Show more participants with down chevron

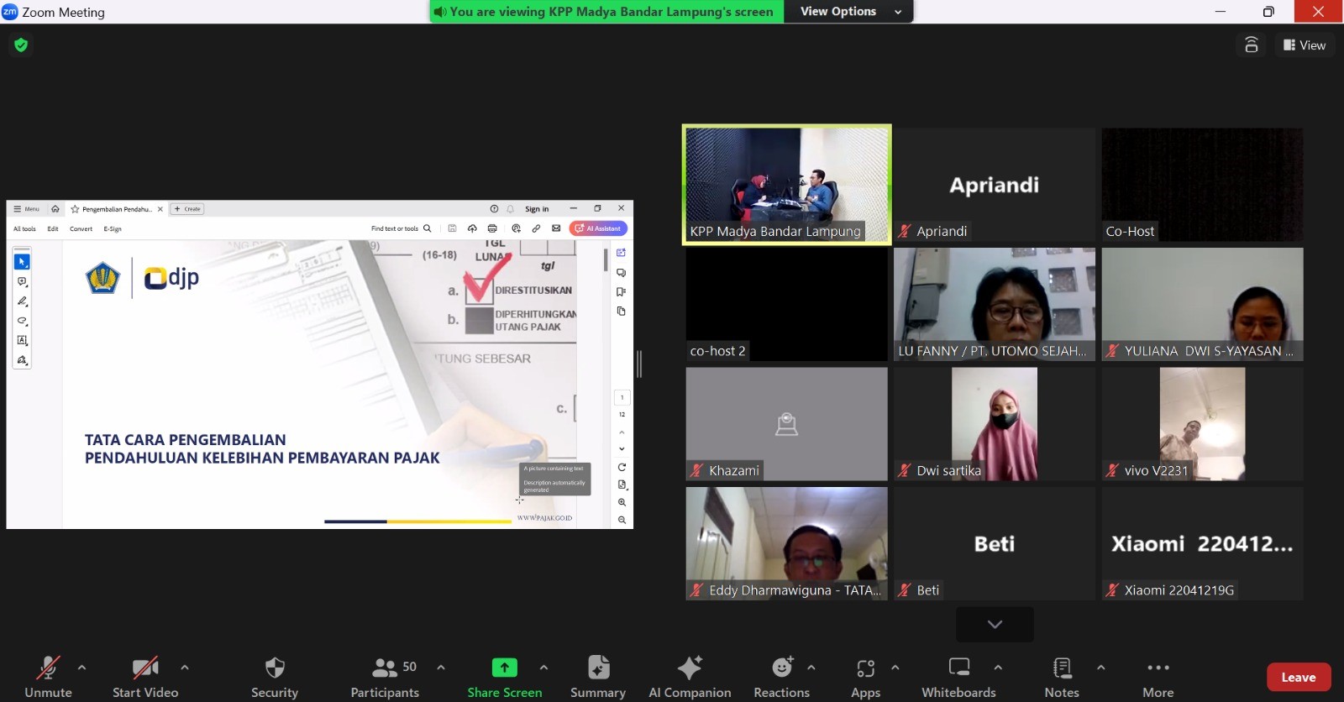[995, 624]
